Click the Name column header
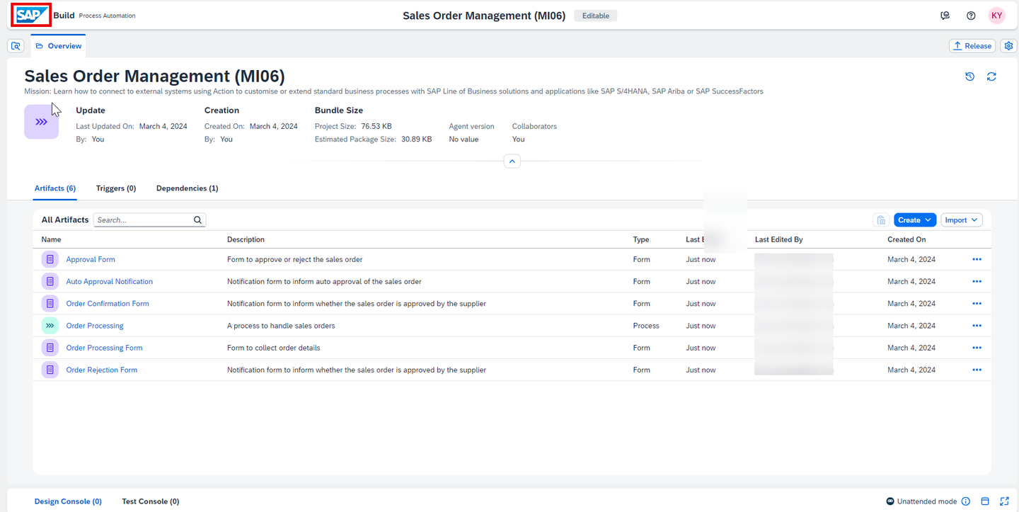 point(51,239)
